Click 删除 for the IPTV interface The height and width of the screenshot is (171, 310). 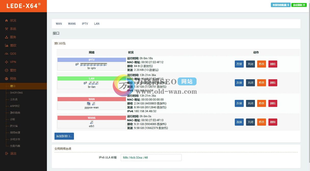273,64
